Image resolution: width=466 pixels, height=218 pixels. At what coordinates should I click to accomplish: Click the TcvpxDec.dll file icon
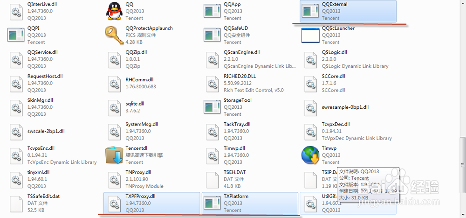point(310,131)
